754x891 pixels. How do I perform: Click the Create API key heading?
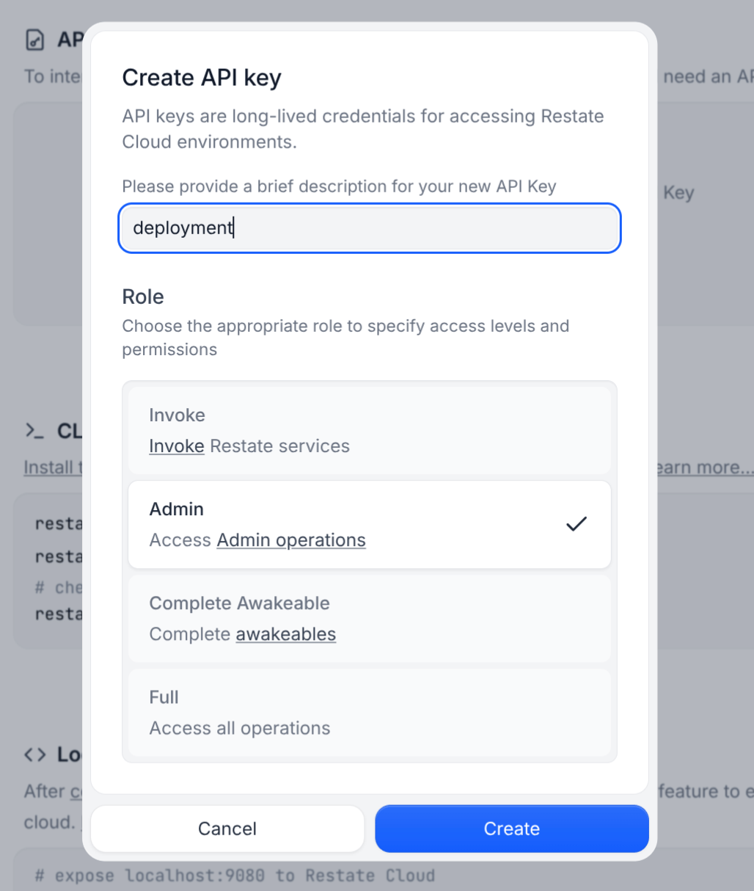pos(202,78)
